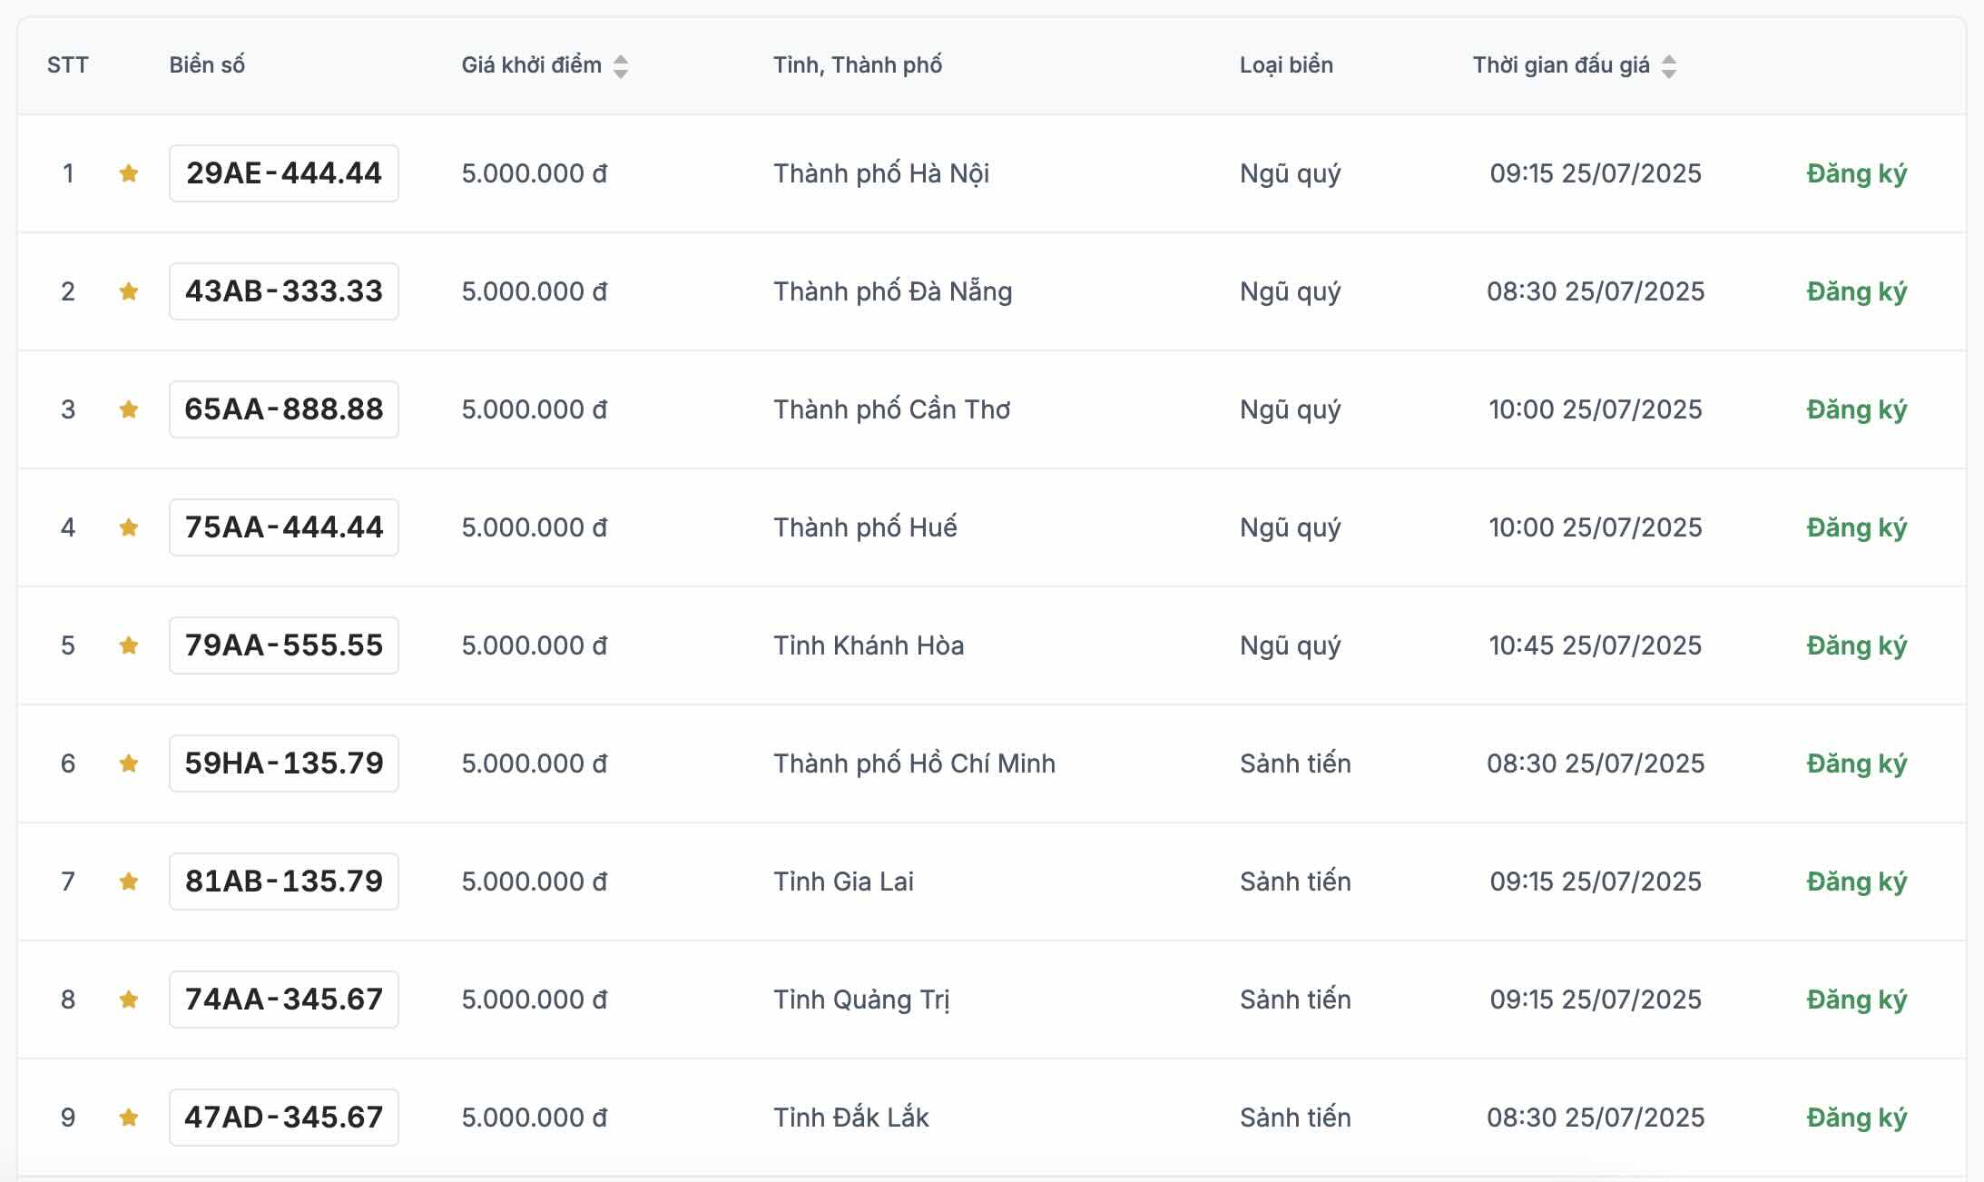Click Đăng ký for Tỉnh Đắk Lắk plate
1984x1182 pixels.
(x=1856, y=1118)
